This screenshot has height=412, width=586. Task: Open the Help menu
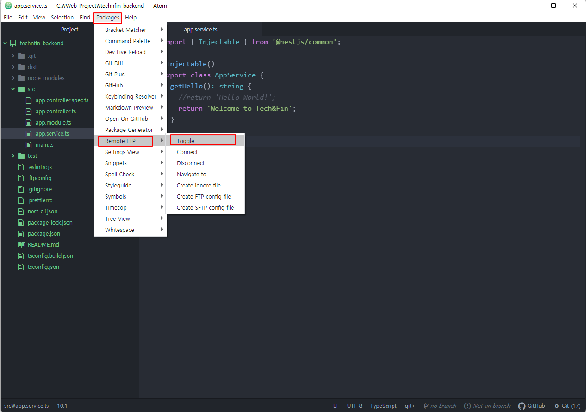(x=131, y=18)
